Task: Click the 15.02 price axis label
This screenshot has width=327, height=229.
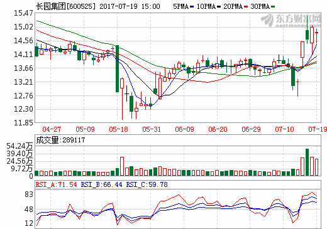Action: [23, 27]
